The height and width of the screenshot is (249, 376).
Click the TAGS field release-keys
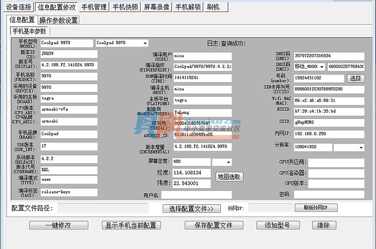click(x=69, y=192)
